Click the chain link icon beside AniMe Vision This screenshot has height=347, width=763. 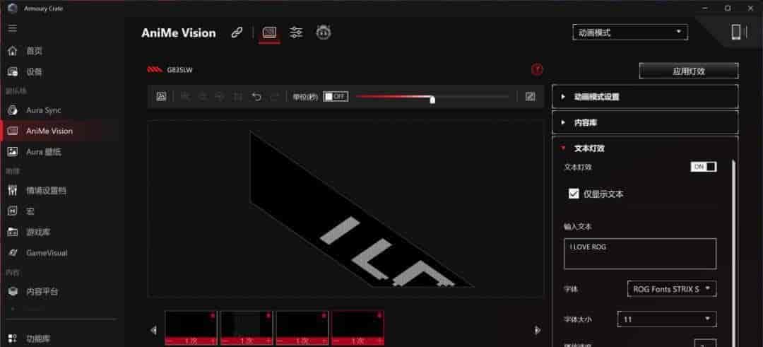(x=237, y=33)
